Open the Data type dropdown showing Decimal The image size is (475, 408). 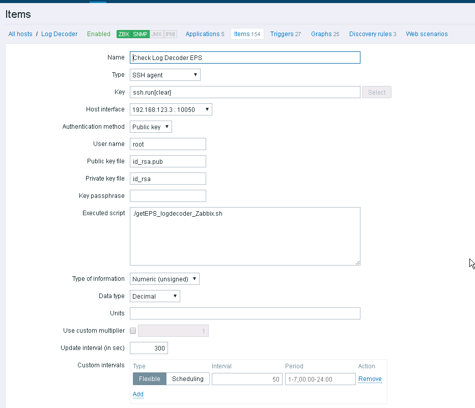pyautogui.click(x=155, y=296)
